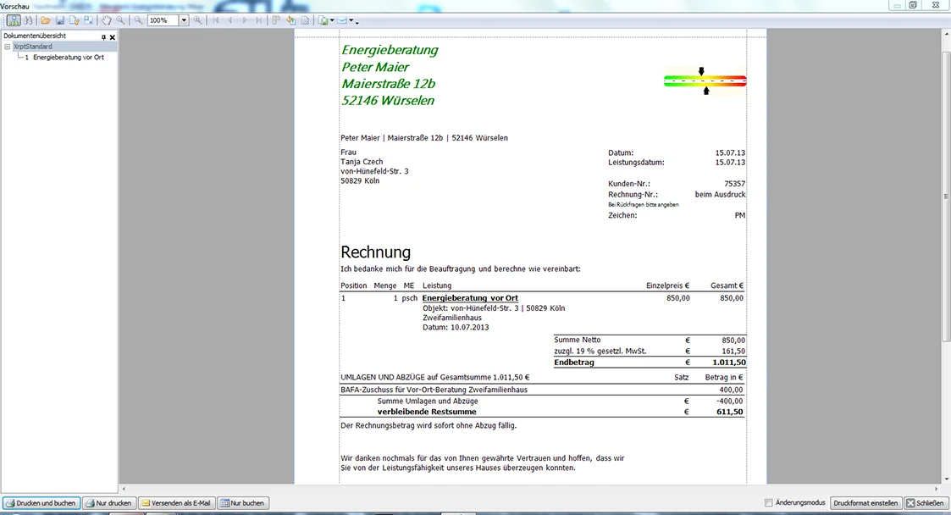This screenshot has height=515, width=951.
Task: Click the Schließen button
Action: 926,503
